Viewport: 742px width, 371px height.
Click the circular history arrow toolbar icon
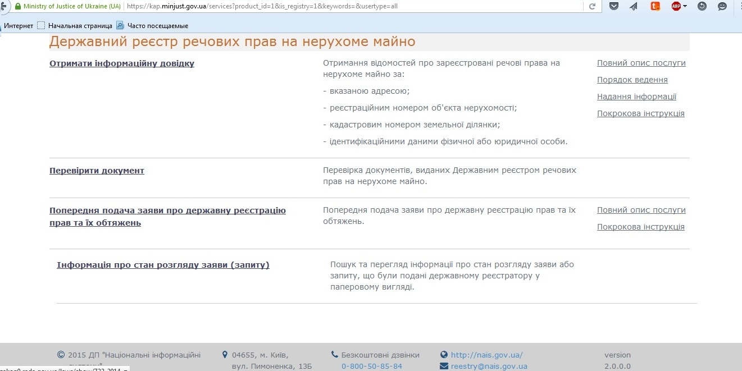click(702, 7)
